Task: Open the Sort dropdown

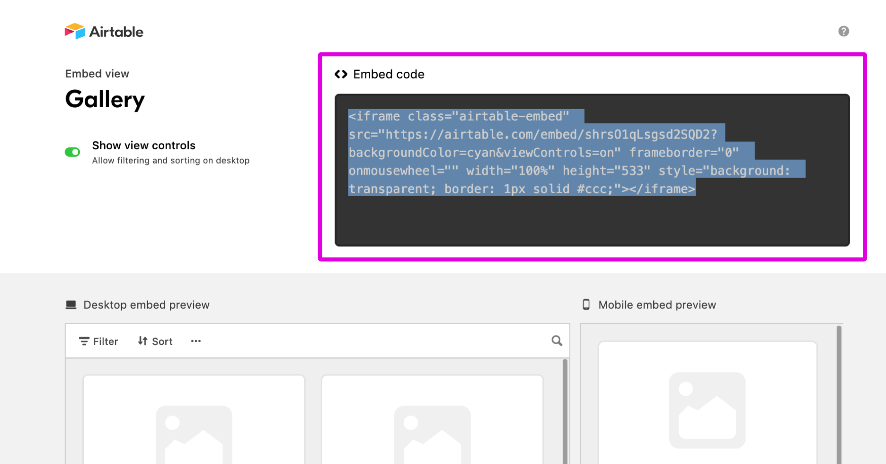Action: pos(155,341)
